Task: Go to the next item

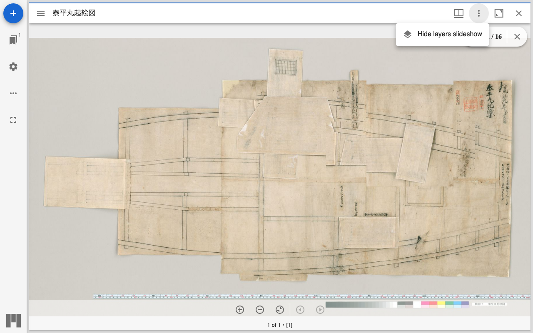Action: (x=320, y=310)
